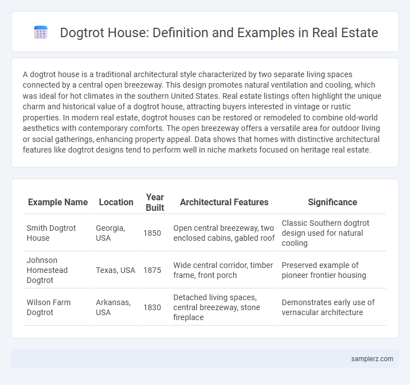410x385 pixels.
Task: Click 'Open central breezeway, two enclosed cabins, gabled roof' cell
Action: (224, 233)
